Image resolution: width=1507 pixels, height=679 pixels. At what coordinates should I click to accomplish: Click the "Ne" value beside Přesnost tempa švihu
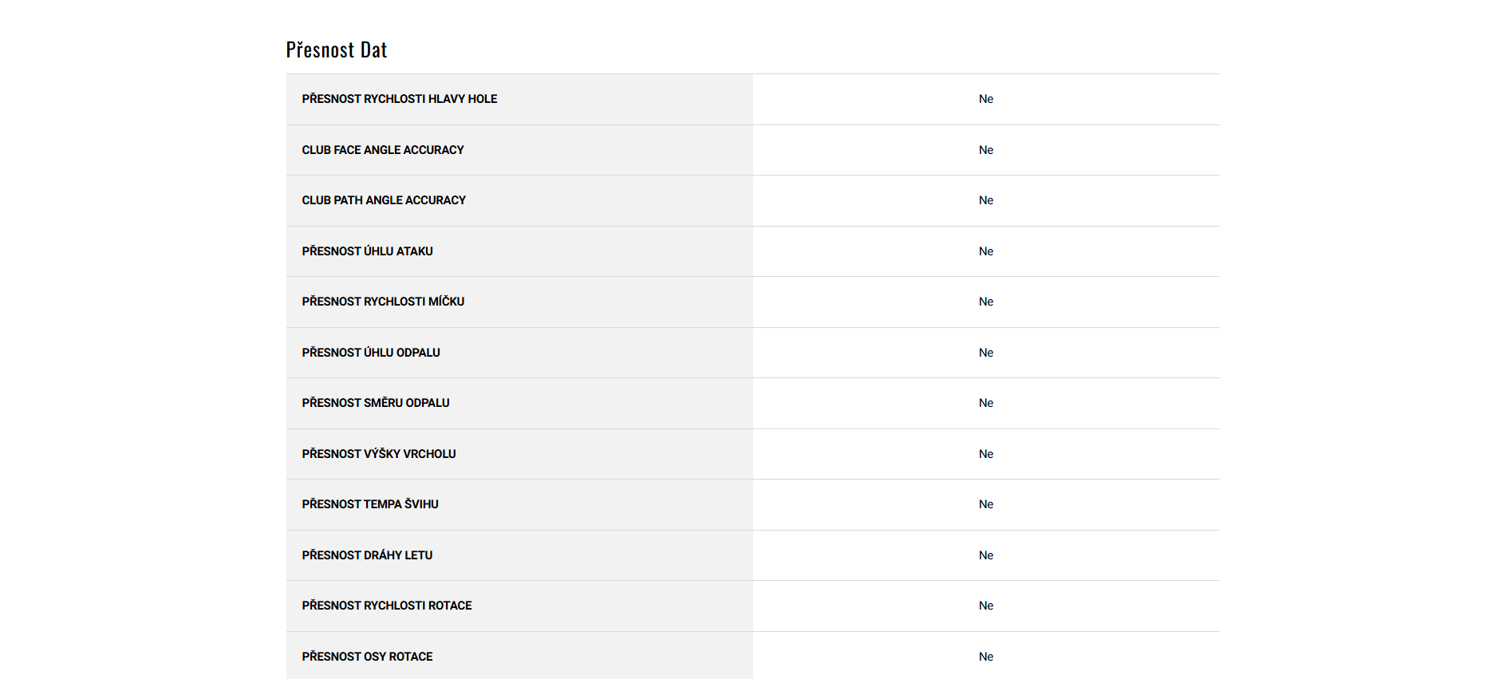(986, 504)
